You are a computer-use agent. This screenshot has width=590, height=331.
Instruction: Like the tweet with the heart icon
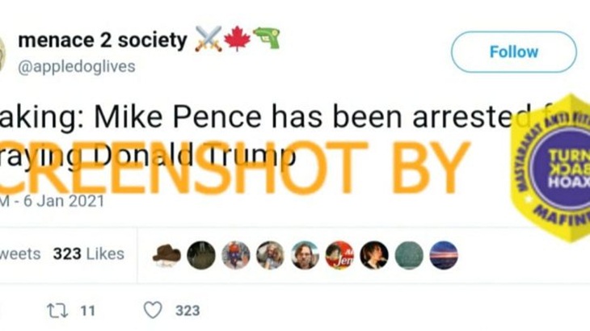(153, 310)
